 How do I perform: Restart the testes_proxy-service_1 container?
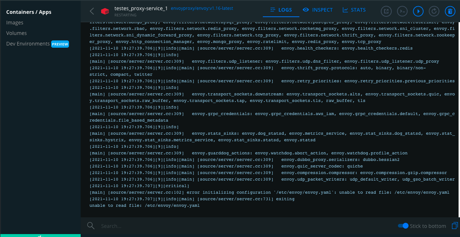pos(434,11)
